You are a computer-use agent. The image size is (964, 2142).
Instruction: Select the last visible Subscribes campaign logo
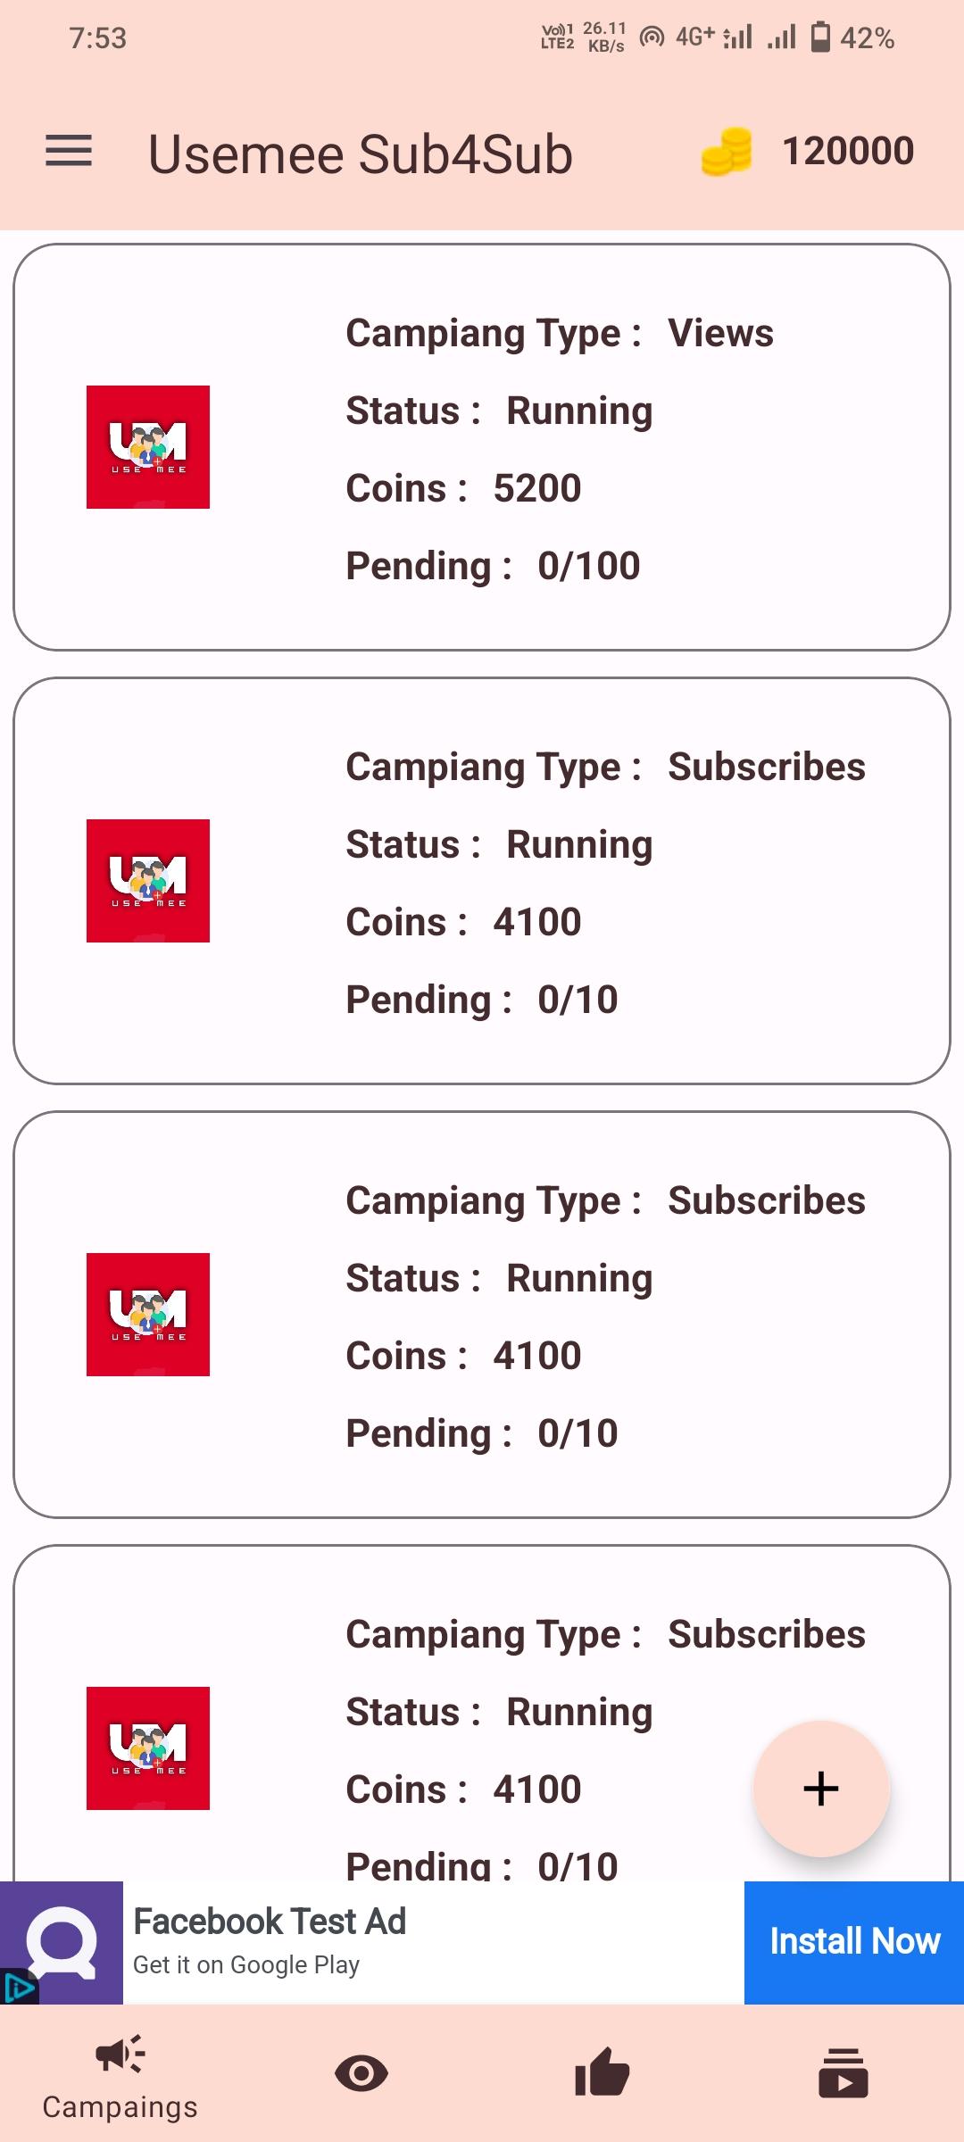[148, 1748]
